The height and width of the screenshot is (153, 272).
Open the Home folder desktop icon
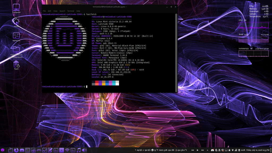tap(16, 23)
